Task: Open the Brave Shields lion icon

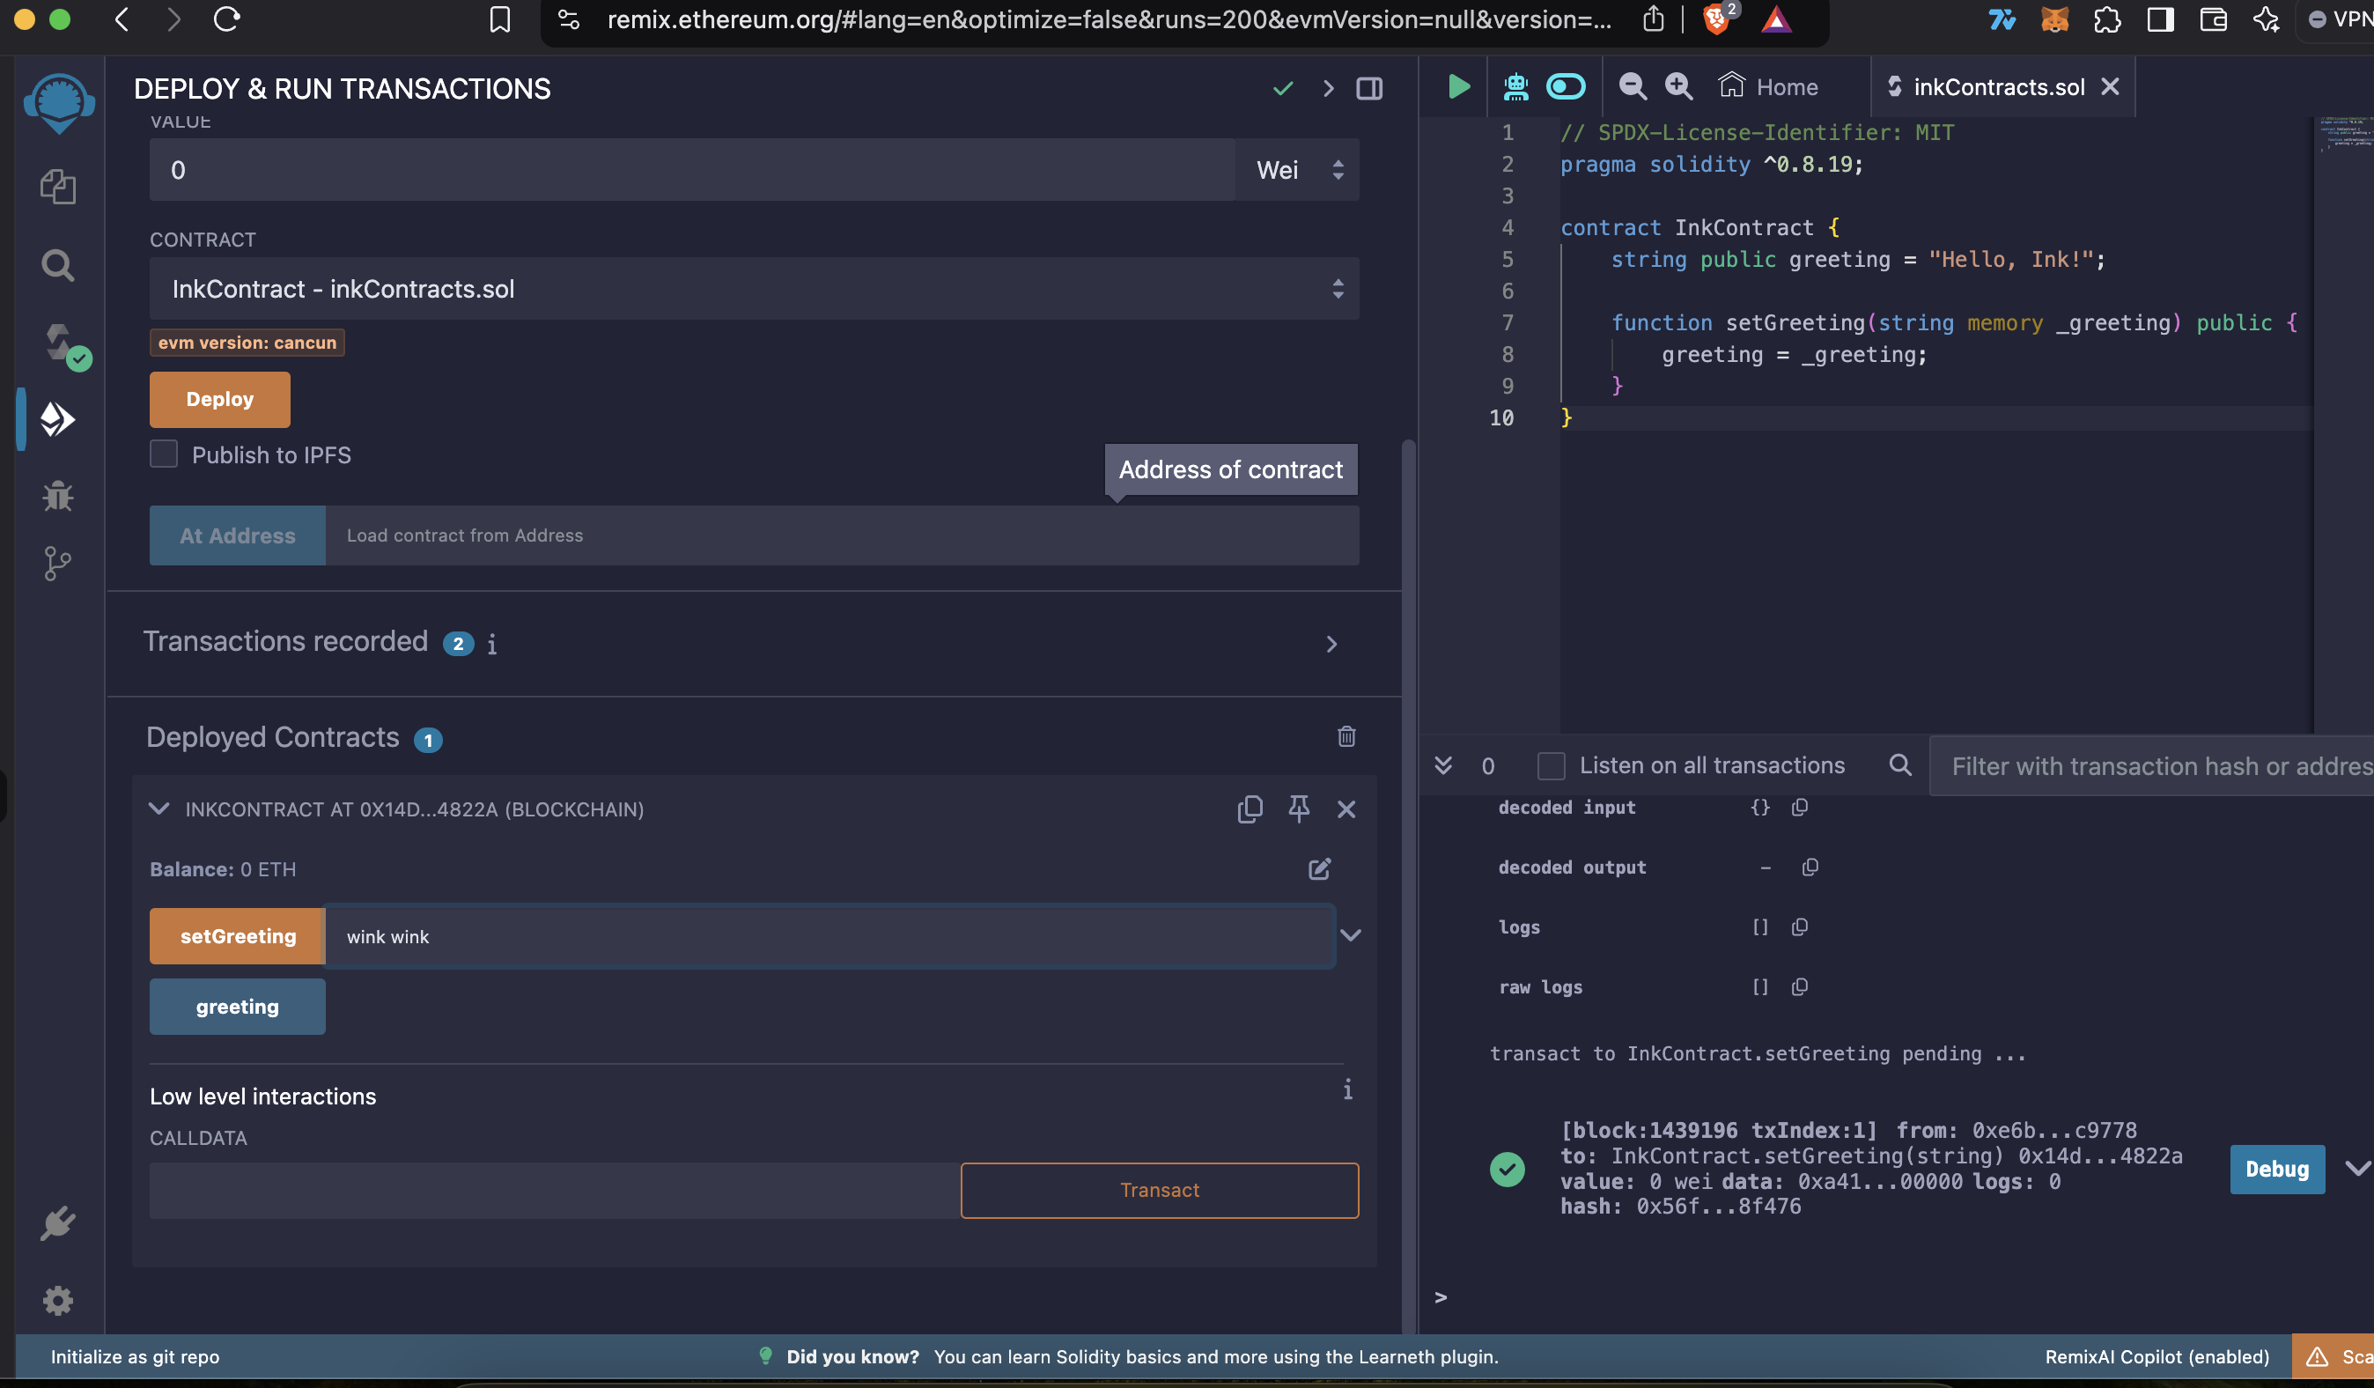Action: 1716,18
